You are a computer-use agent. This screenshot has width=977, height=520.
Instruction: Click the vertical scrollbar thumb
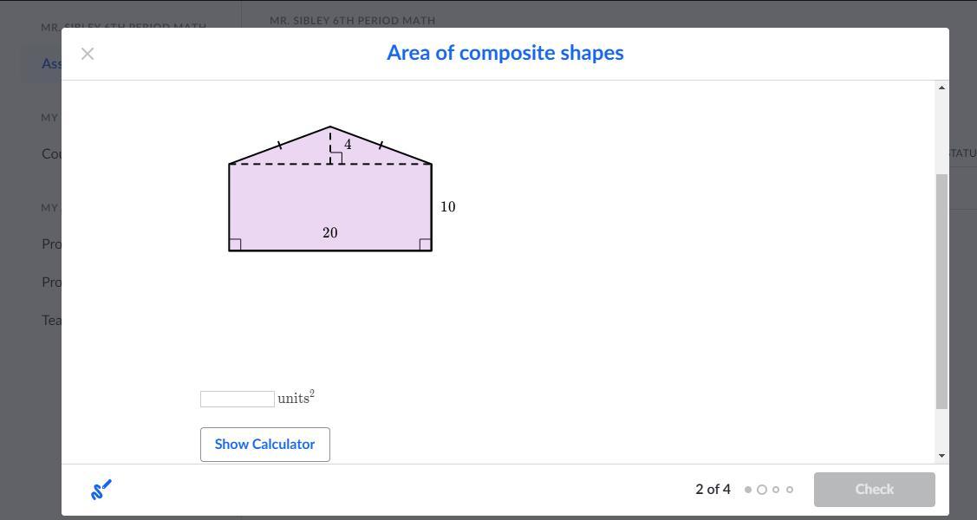pos(941,291)
